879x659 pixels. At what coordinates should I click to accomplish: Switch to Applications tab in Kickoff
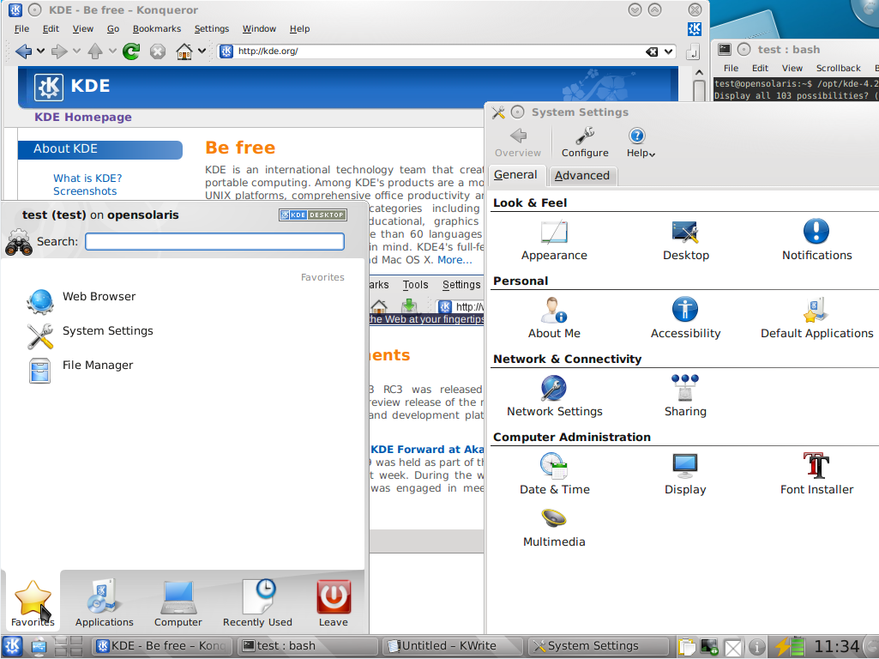click(105, 603)
